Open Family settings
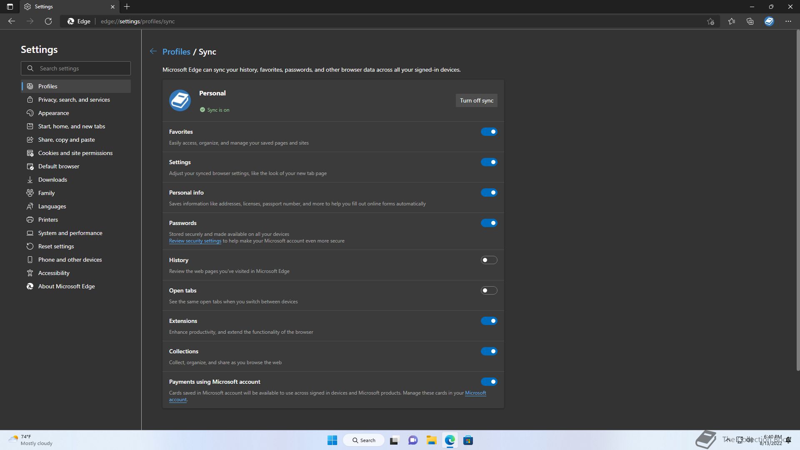The width and height of the screenshot is (800, 450). coord(76,193)
